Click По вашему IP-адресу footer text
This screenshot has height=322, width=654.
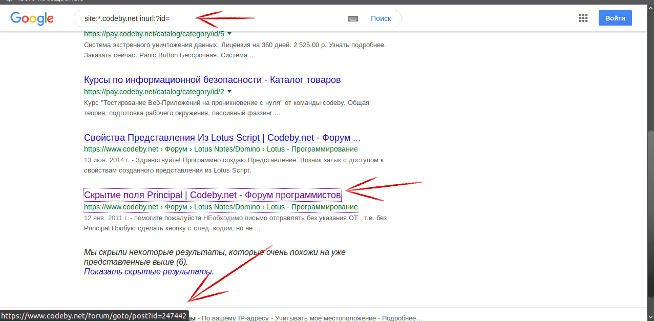(235, 318)
